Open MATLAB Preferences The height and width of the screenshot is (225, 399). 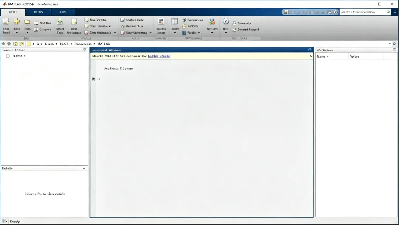point(192,20)
